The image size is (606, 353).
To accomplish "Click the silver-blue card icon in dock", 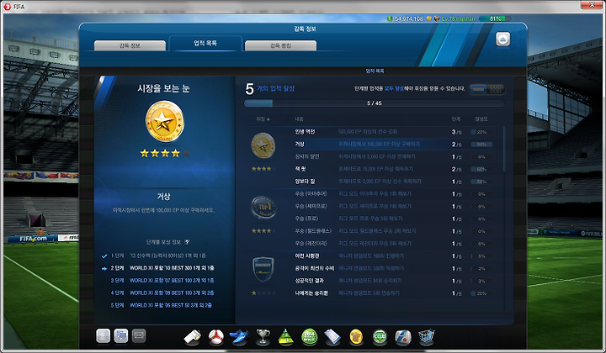I will tap(403, 337).
